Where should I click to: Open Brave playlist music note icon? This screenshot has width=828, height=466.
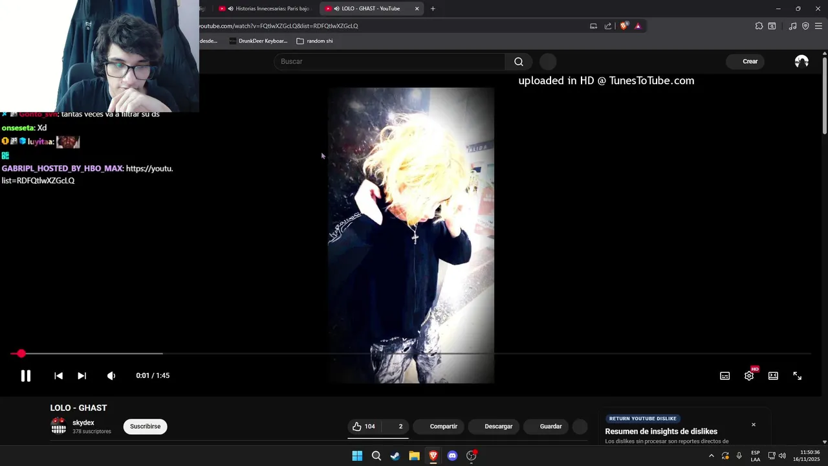pyautogui.click(x=792, y=26)
